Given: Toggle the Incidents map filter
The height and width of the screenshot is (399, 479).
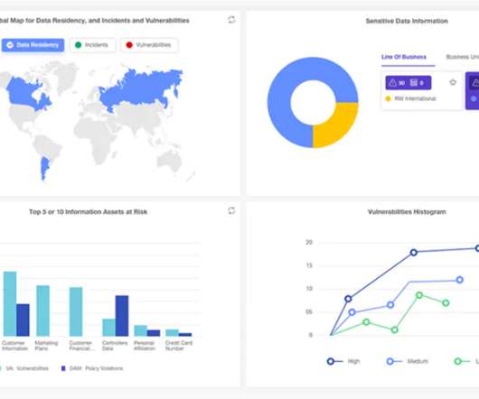Looking at the screenshot, I should pyautogui.click(x=92, y=45).
